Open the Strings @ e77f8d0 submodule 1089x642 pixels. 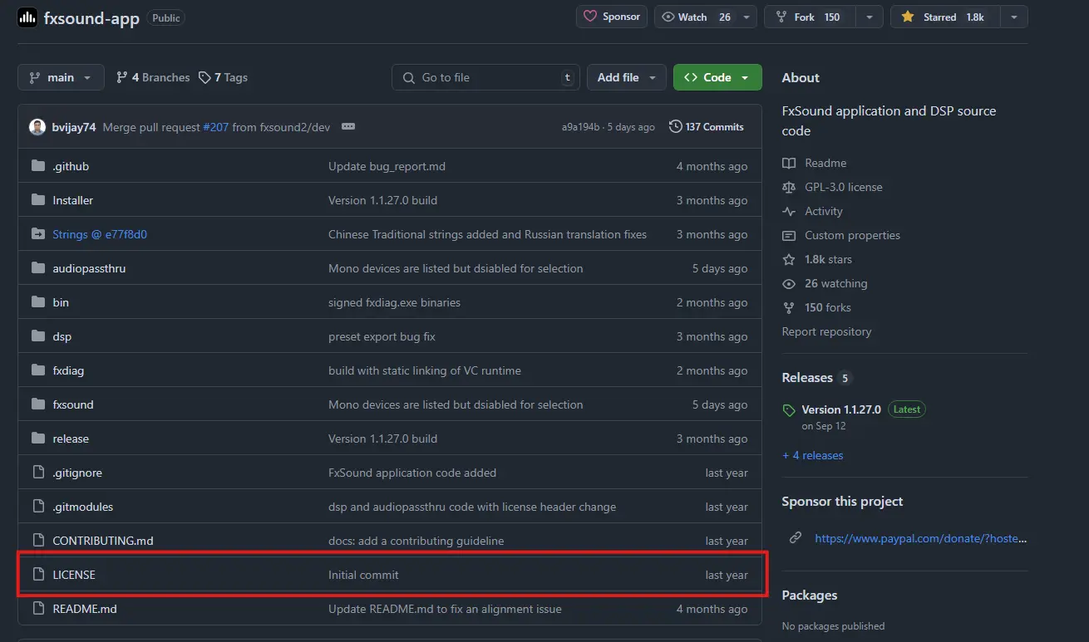click(x=100, y=234)
